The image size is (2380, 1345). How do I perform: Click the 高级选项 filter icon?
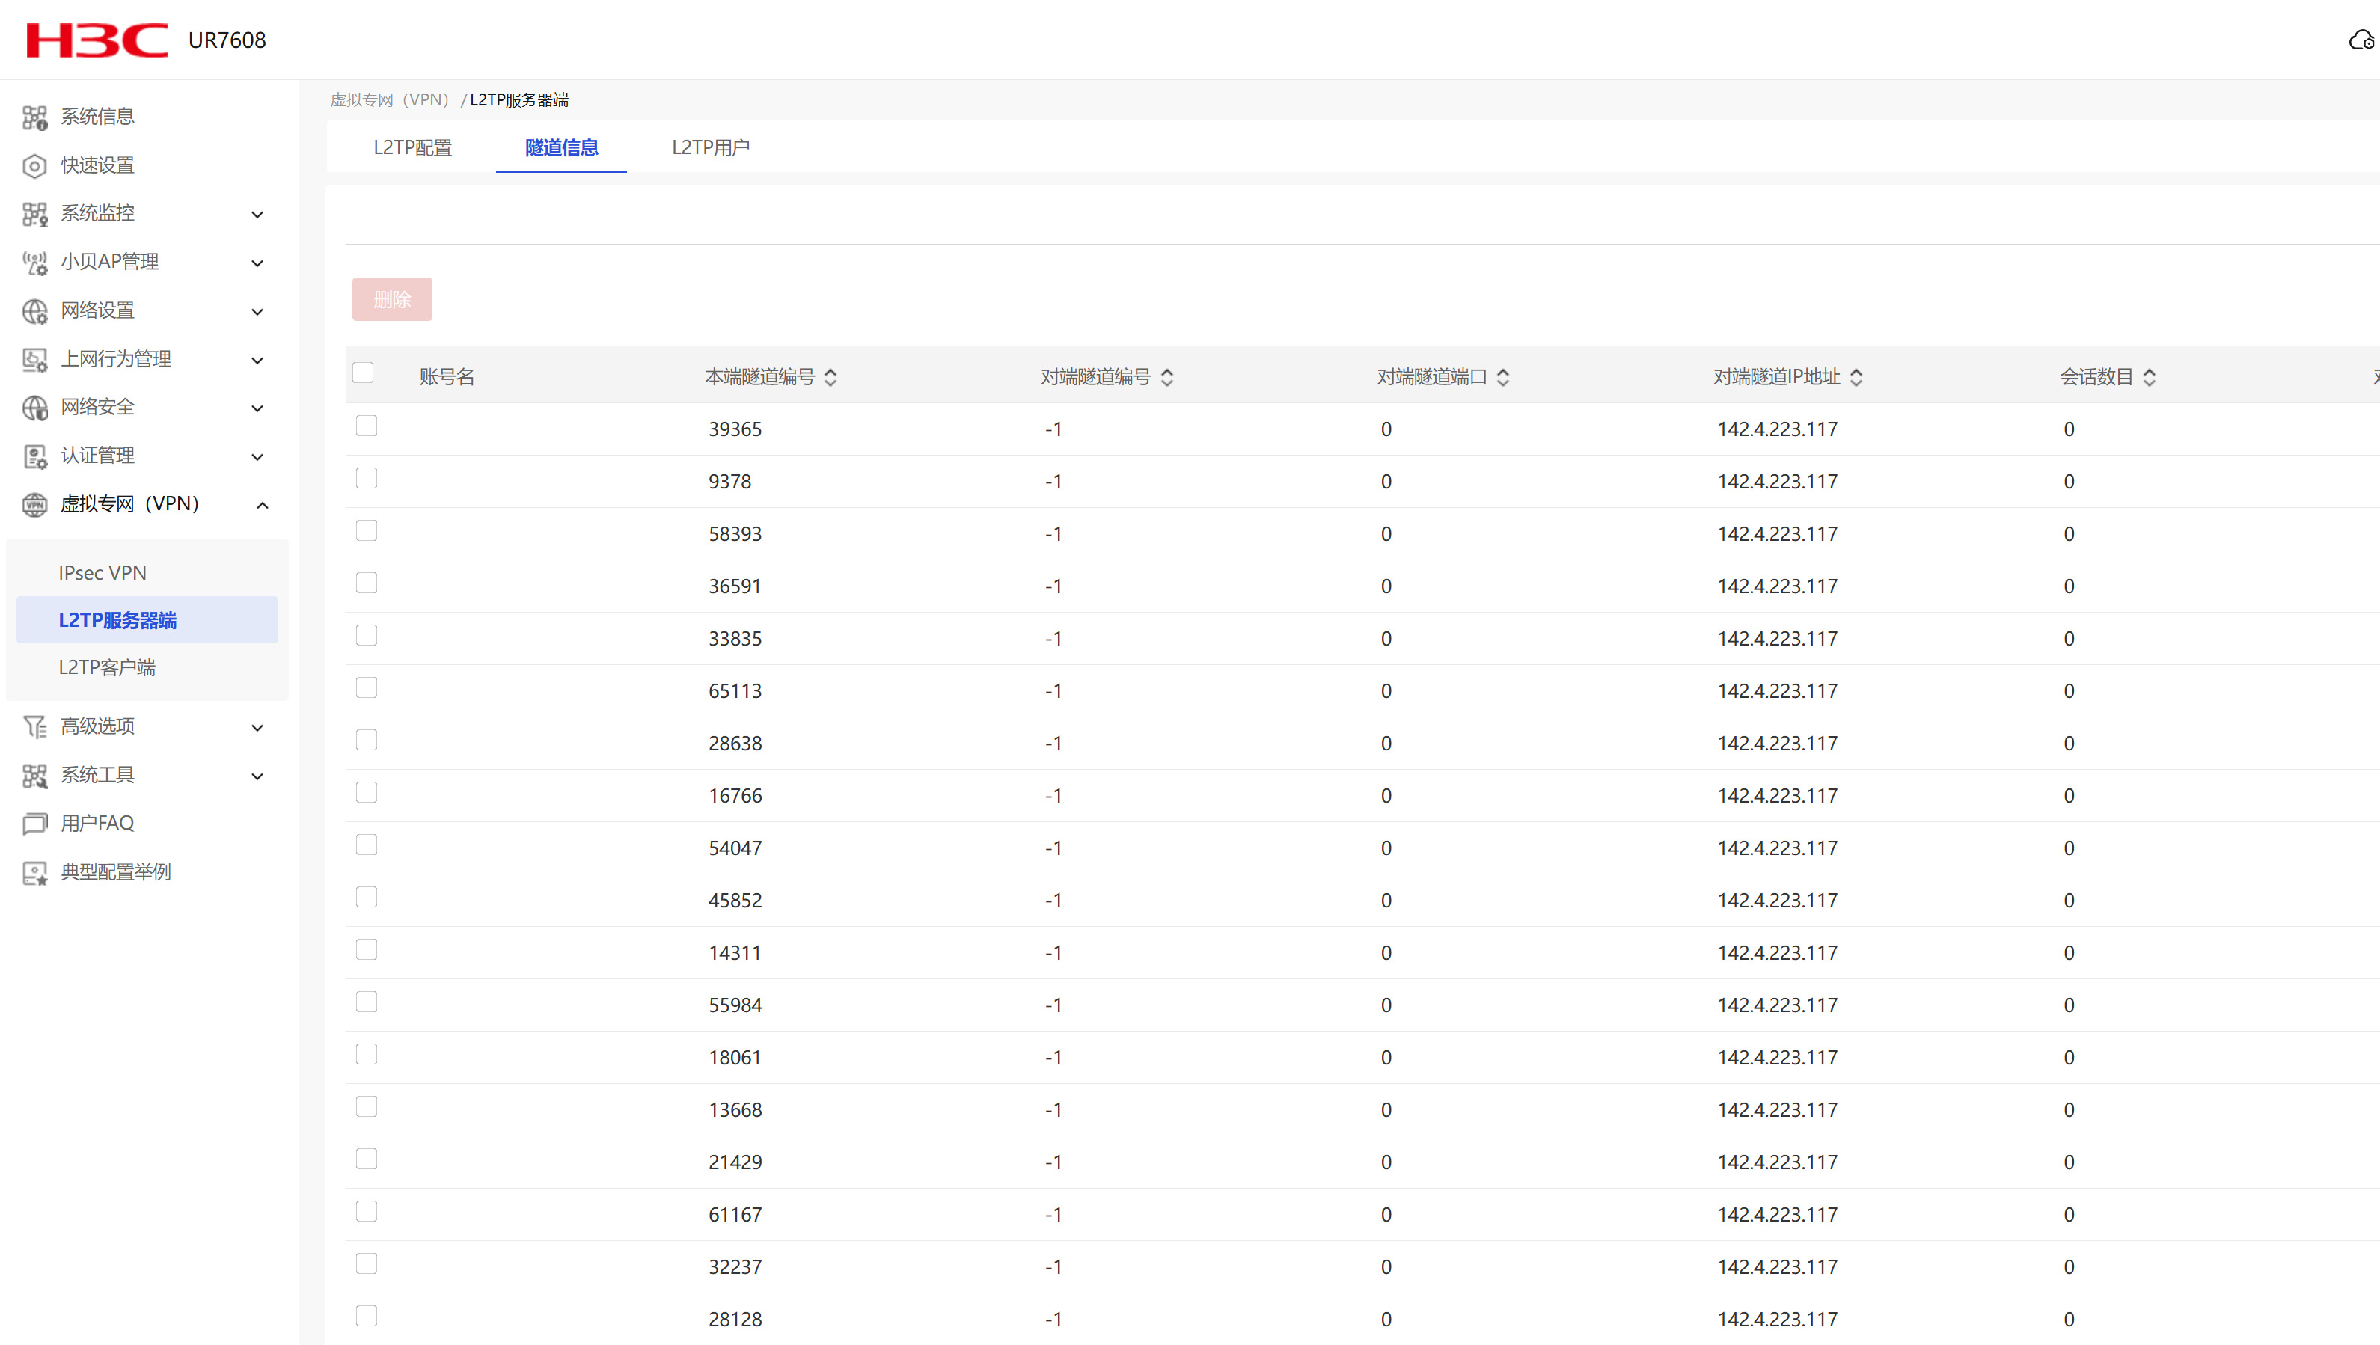[x=34, y=727]
